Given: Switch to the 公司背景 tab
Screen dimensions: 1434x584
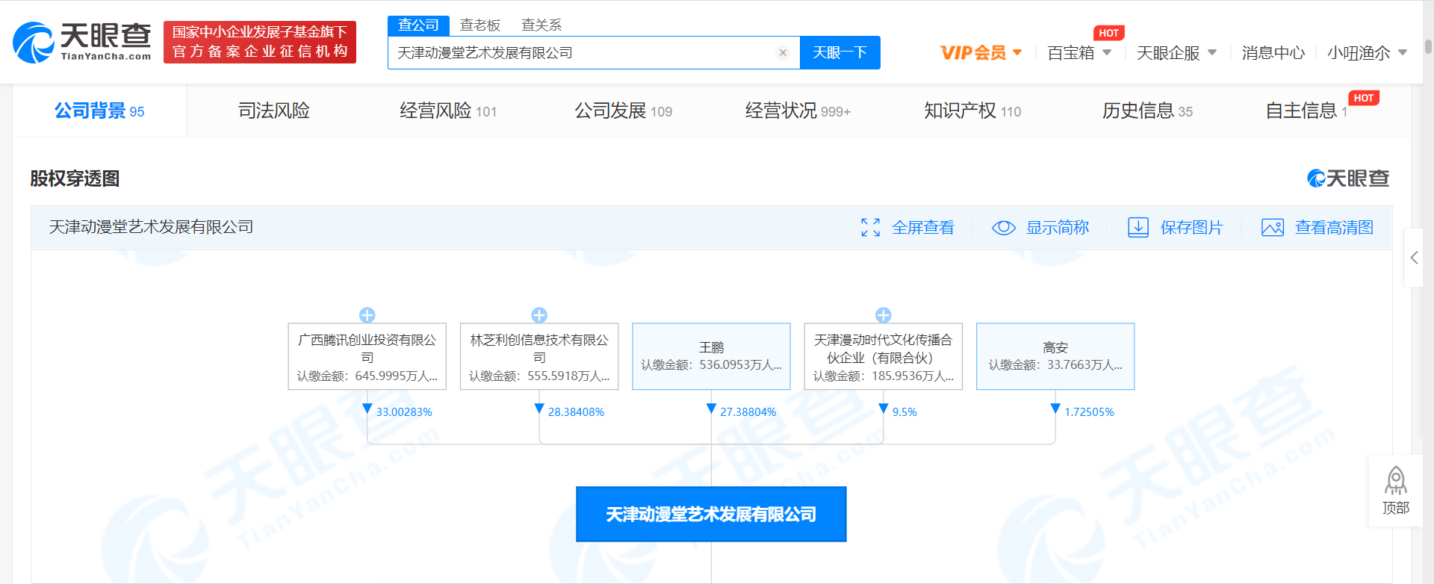Looking at the screenshot, I should (x=99, y=111).
